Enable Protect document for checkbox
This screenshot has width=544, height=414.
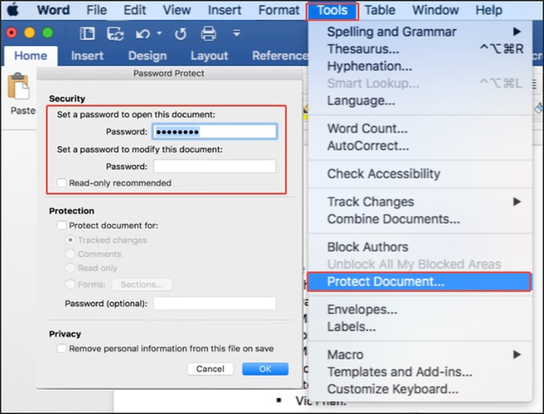click(x=62, y=225)
